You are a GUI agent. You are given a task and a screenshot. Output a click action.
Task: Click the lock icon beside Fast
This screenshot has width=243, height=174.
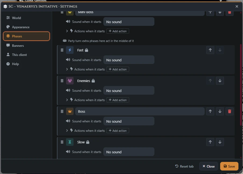pyautogui.click(x=86, y=50)
